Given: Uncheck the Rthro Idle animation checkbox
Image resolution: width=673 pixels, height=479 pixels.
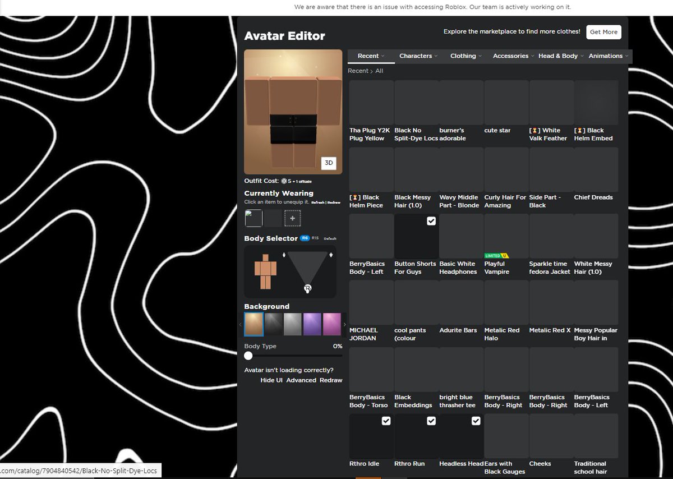Looking at the screenshot, I should pos(386,421).
